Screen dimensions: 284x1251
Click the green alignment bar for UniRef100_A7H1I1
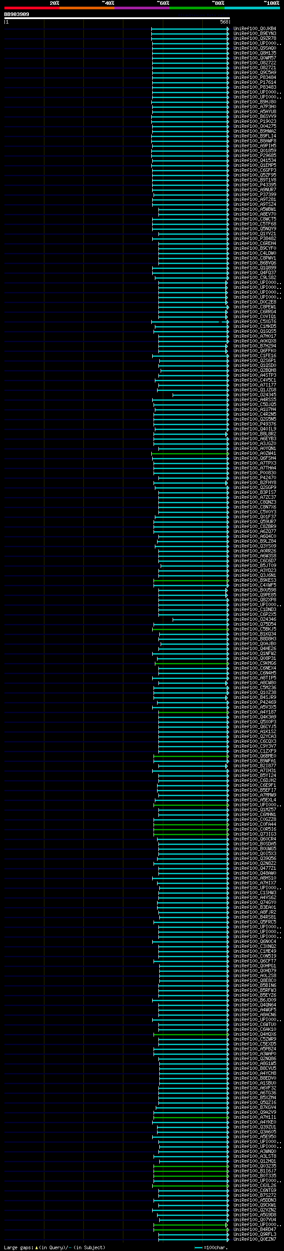191,1117
